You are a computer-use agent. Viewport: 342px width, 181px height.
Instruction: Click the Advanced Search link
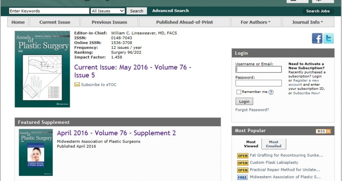(x=170, y=11)
